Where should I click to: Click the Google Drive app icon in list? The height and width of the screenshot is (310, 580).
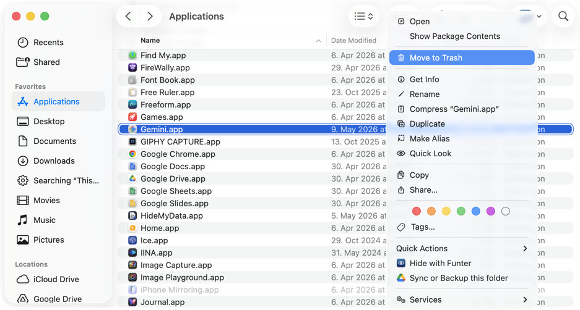point(132,178)
